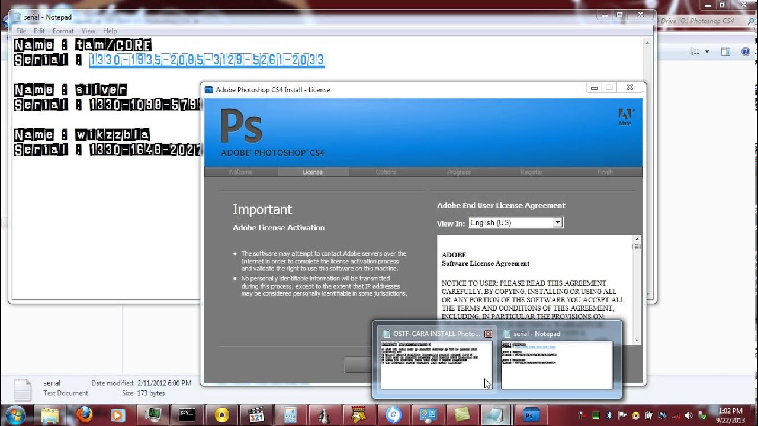This screenshot has width=758, height=426.
Task: Click the 'Adobe End User License Agreement' heading
Action: 501,205
